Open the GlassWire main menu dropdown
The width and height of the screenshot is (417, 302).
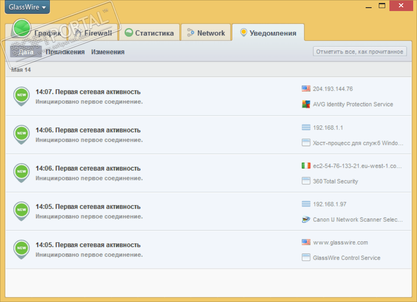(27, 7)
